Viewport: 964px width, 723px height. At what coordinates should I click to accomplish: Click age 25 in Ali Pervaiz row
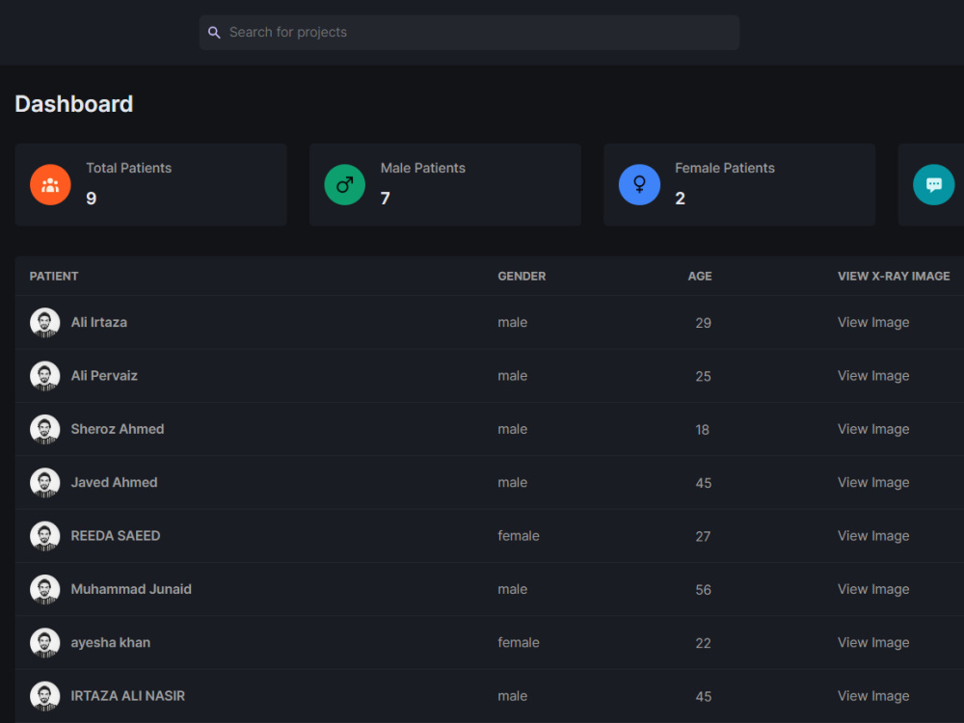click(x=704, y=376)
